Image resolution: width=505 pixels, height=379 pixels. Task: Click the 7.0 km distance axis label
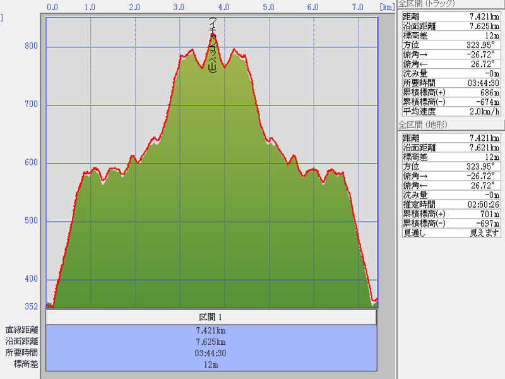(357, 8)
